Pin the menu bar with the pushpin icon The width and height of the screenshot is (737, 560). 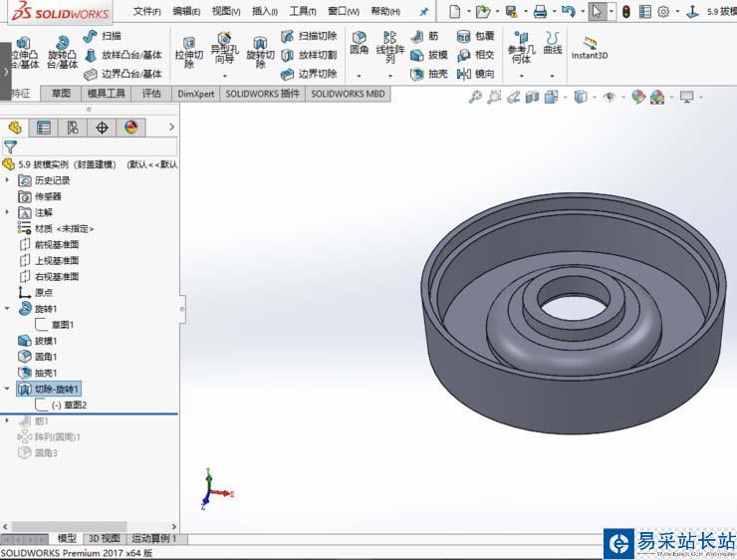pos(424,12)
